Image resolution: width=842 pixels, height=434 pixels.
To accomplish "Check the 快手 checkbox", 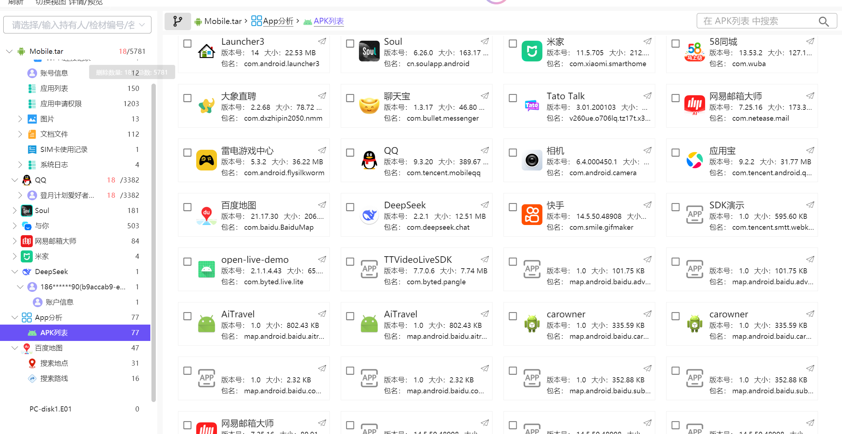I will pyautogui.click(x=513, y=207).
